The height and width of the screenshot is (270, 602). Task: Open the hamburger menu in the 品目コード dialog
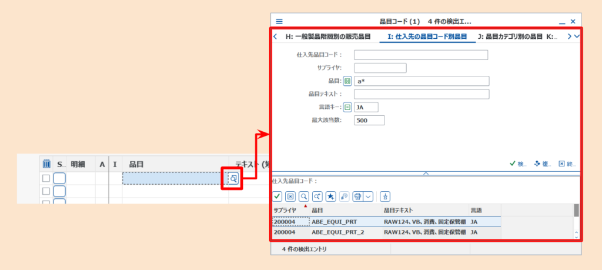(x=279, y=22)
